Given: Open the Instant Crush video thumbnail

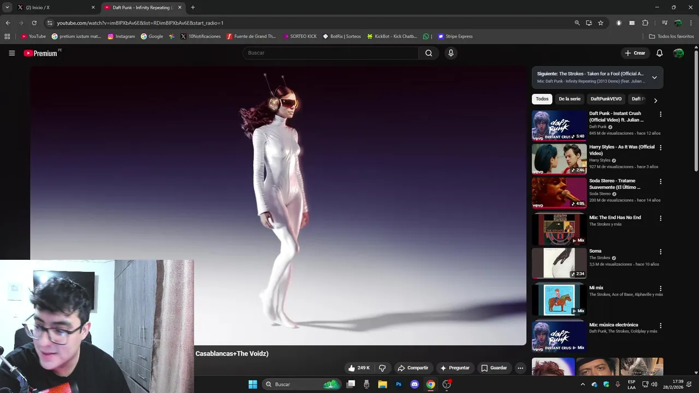Looking at the screenshot, I should [x=559, y=126].
